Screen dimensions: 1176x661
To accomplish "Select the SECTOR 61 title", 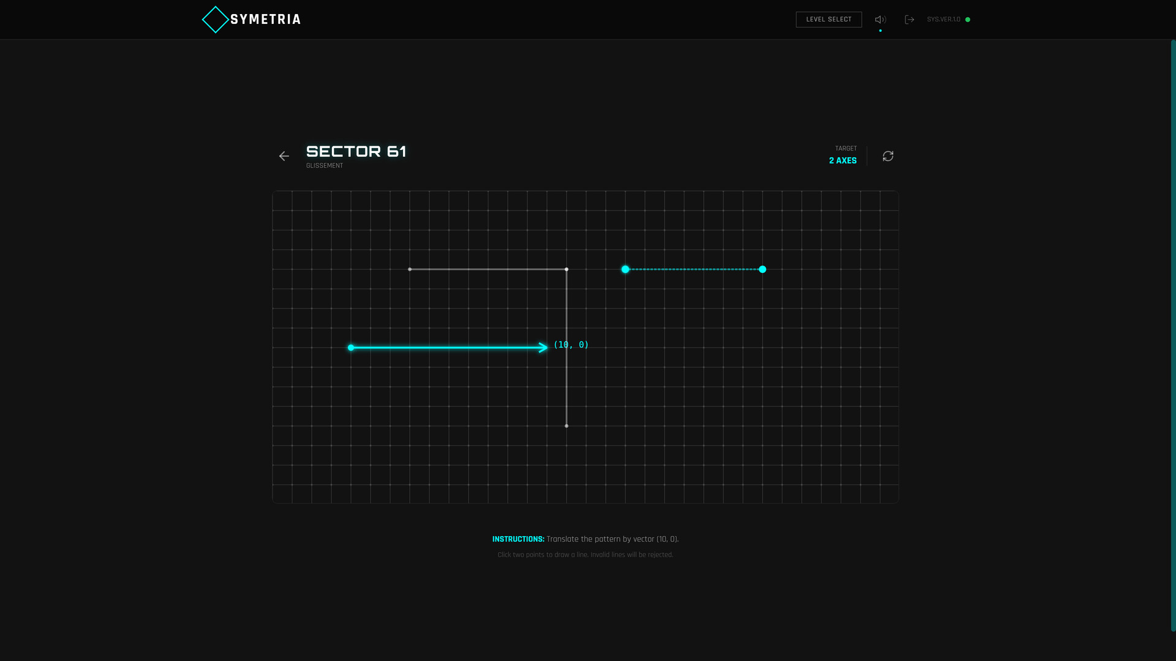I will (x=356, y=151).
